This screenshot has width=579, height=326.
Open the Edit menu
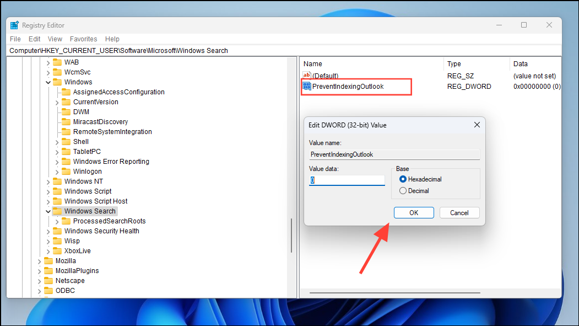[x=34, y=39]
